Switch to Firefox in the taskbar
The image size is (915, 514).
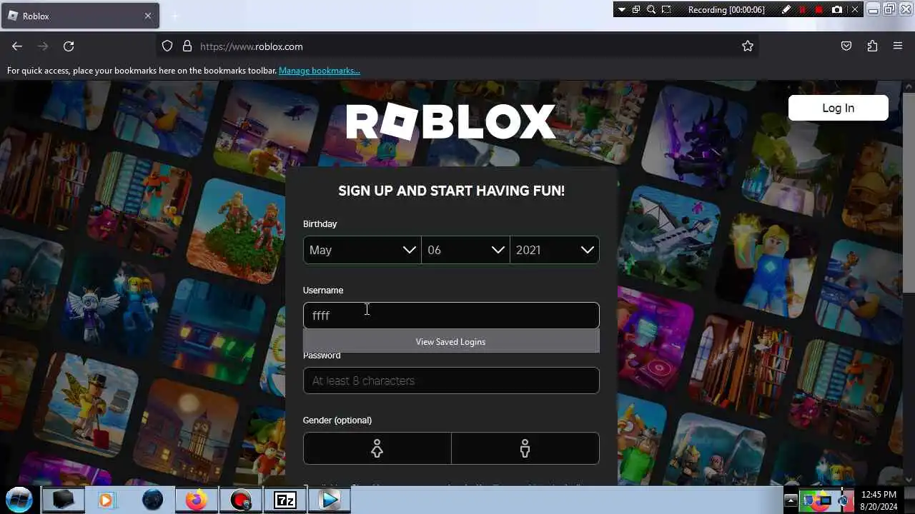point(196,500)
